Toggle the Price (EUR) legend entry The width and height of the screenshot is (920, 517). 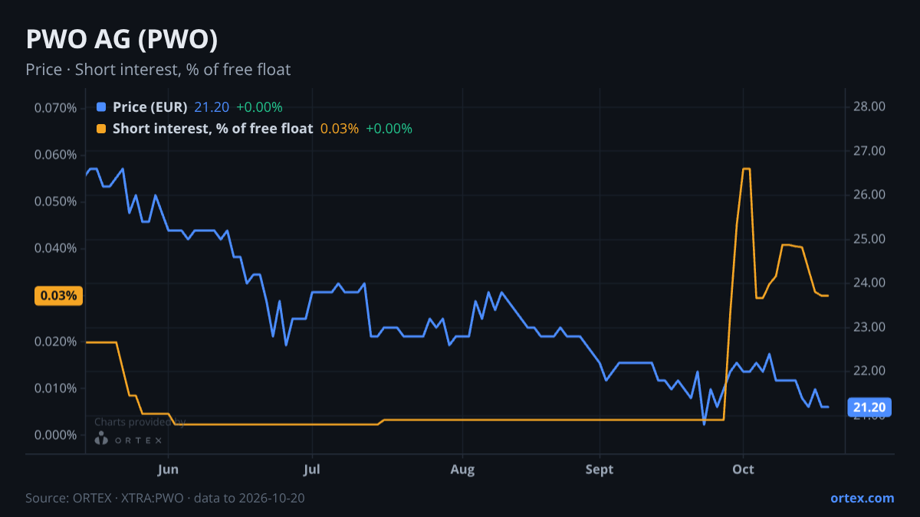pos(150,107)
